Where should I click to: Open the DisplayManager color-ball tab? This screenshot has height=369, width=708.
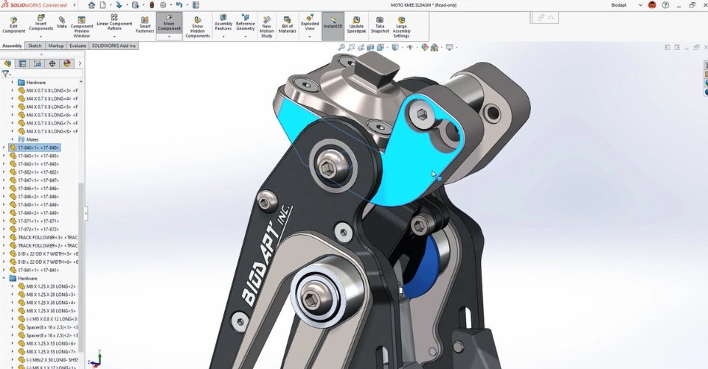(x=67, y=63)
